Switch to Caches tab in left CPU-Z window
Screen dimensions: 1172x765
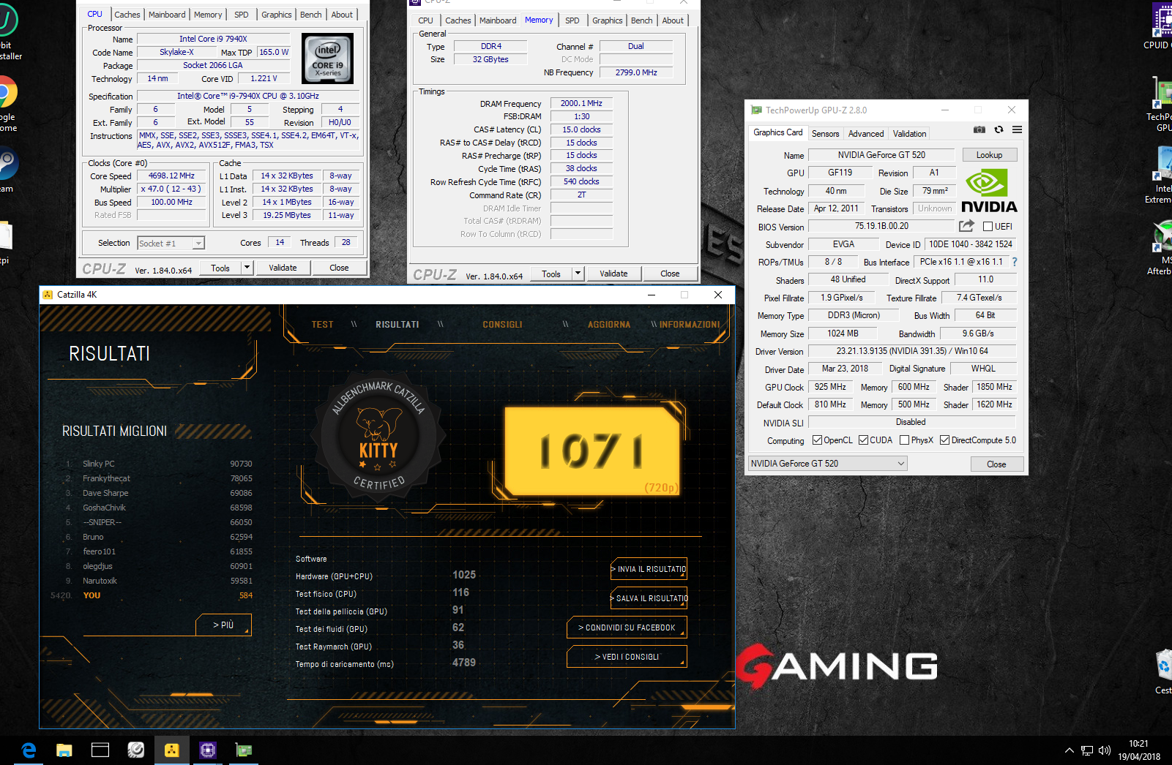click(127, 15)
